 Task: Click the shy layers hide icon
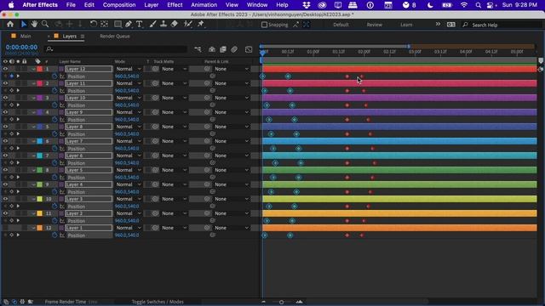click(x=212, y=49)
